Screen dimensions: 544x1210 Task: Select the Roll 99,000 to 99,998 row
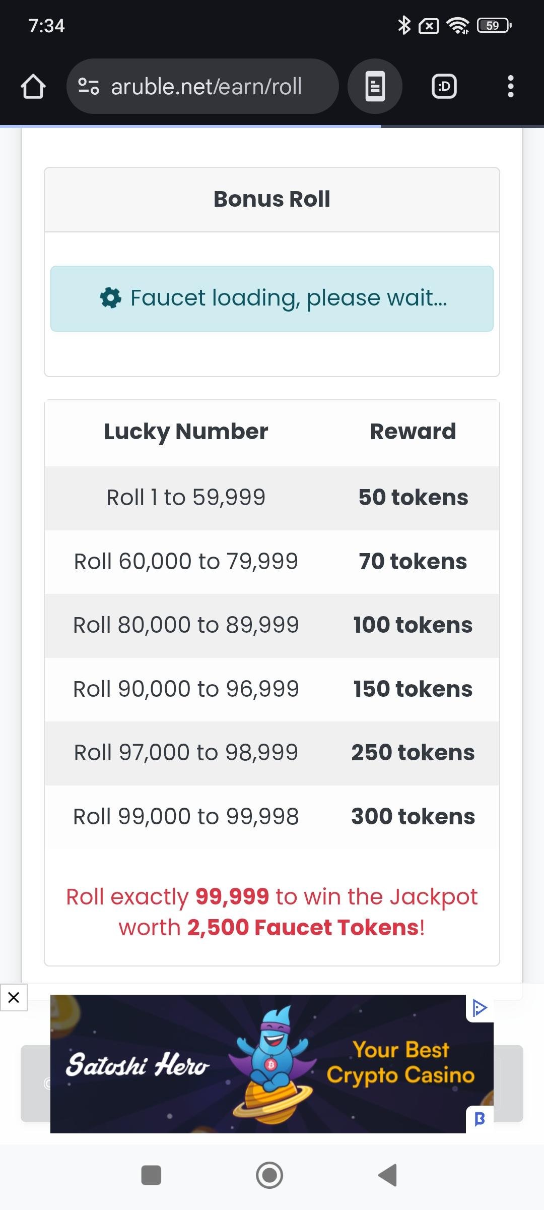point(272,816)
